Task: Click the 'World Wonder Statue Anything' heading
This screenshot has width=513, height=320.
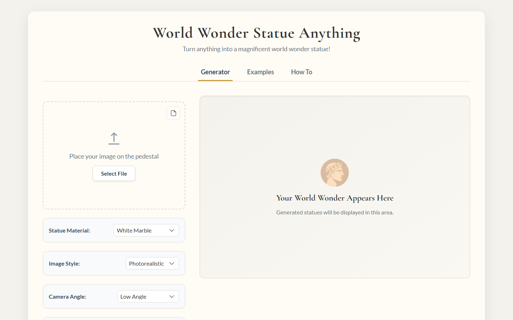Action: tap(256, 33)
